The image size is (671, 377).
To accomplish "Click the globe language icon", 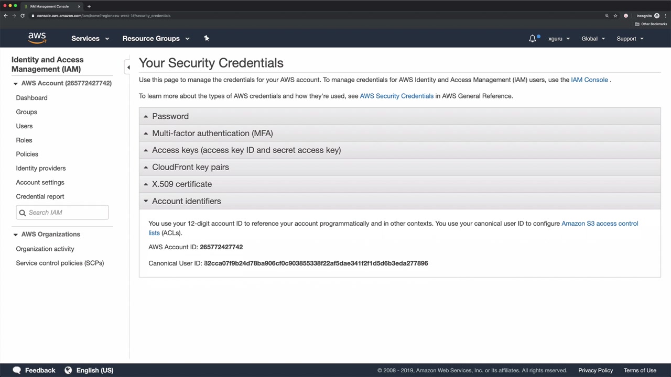I will coord(68,370).
